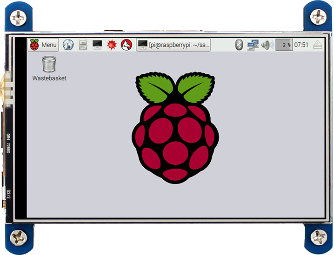Open Wolfram wolf icon
The image size is (334, 255).
tap(127, 45)
